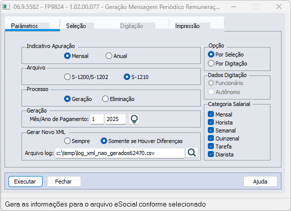Click the 'Categoria Salarial' group title
Image resolution: width=291 pixels, height=211 pixels.
coord(229,104)
